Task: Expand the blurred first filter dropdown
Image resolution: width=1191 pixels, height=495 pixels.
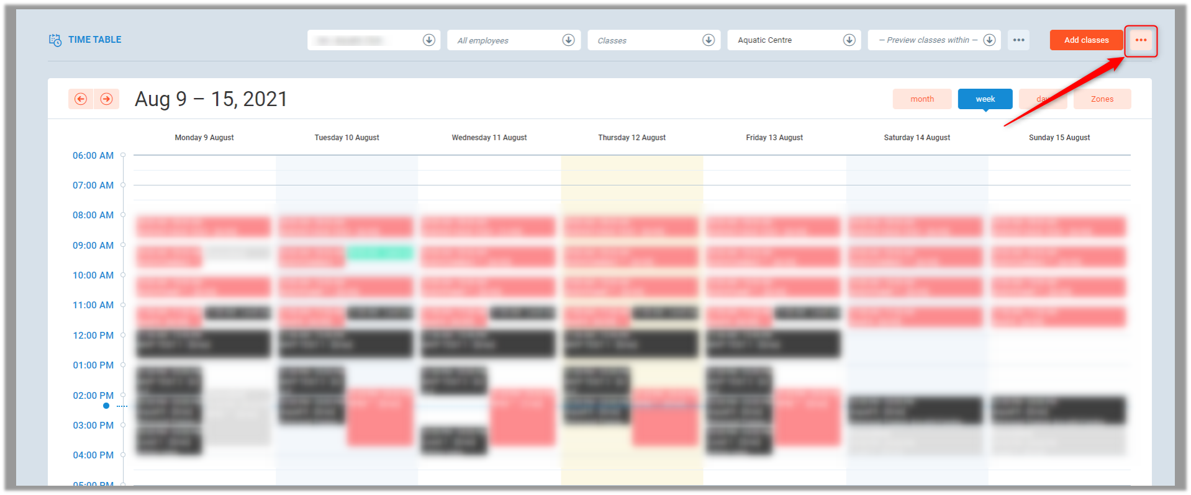Action: coord(373,40)
